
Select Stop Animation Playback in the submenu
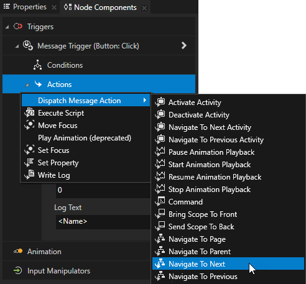point(228,190)
